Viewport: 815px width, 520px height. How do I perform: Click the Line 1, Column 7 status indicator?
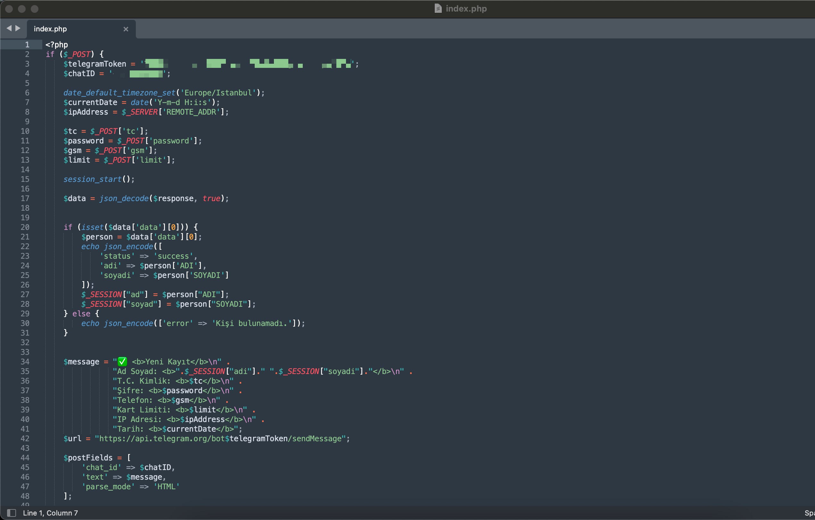point(50,513)
